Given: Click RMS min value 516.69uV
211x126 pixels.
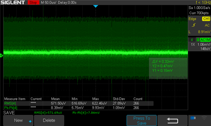Looking at the screenshot, I should point(79,103).
